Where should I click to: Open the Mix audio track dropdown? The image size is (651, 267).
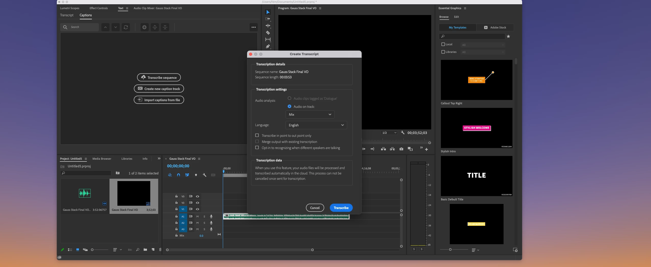coord(310,114)
